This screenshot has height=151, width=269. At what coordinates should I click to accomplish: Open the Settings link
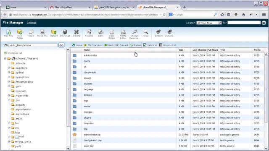click(x=32, y=23)
